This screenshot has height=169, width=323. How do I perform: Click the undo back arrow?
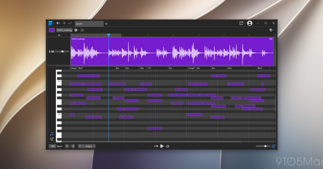58,23
